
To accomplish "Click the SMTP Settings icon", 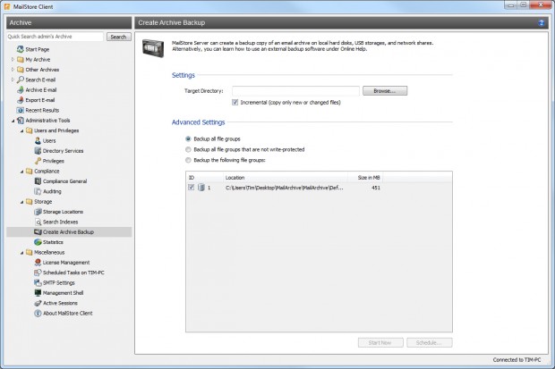I will click(x=38, y=282).
